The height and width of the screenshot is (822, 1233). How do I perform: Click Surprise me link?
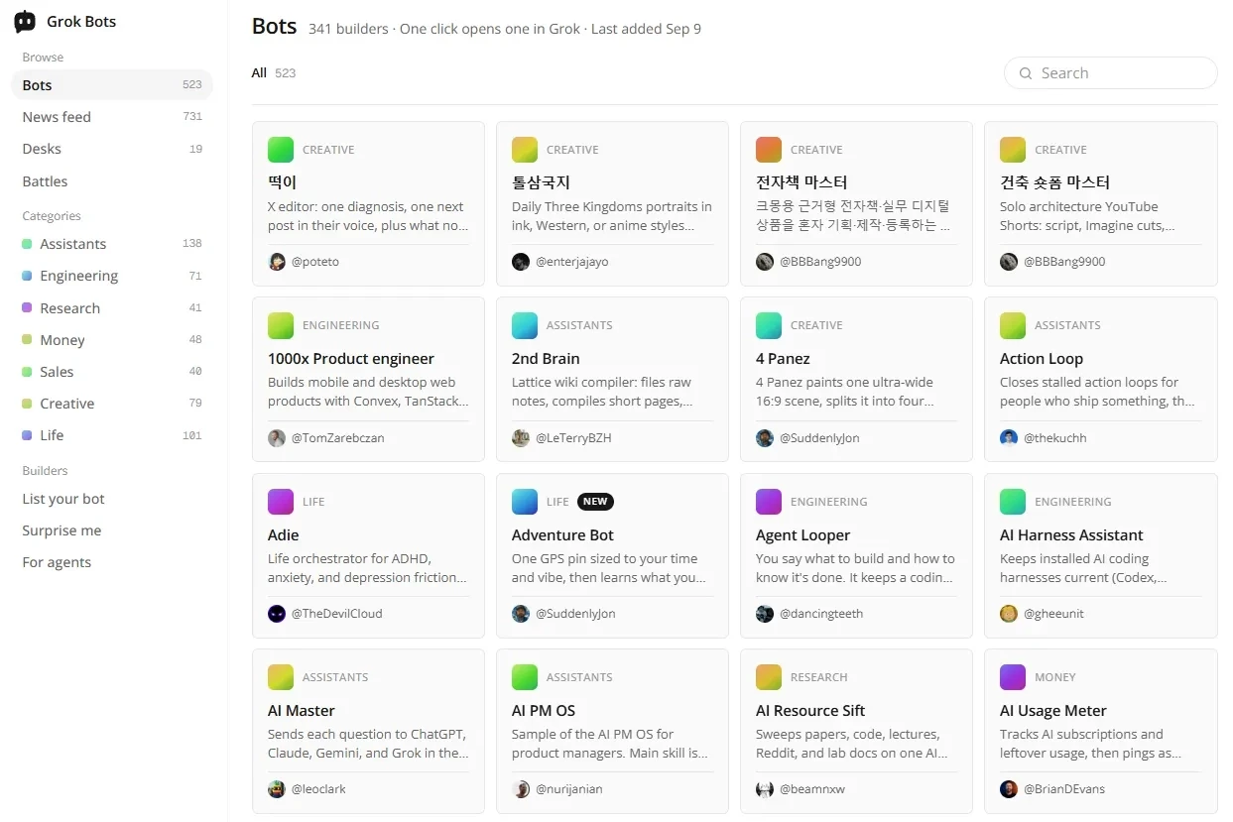pos(62,530)
